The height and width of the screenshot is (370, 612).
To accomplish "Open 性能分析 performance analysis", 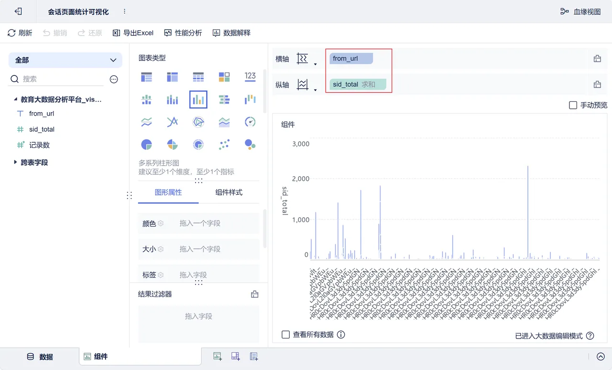I will point(183,33).
